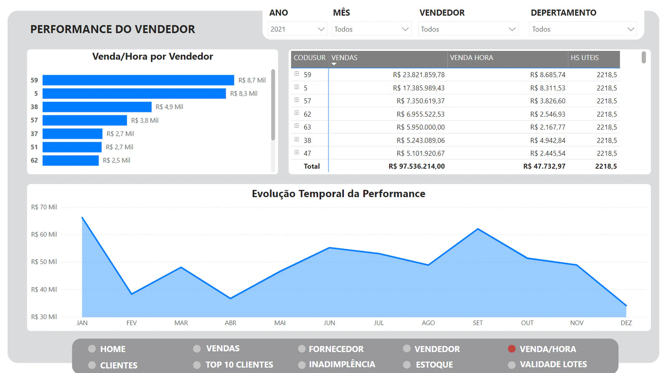Image resolution: width=668 pixels, height=373 pixels.
Task: Select the INADIMPLÊNCIA navigation radio button
Action: [302, 365]
